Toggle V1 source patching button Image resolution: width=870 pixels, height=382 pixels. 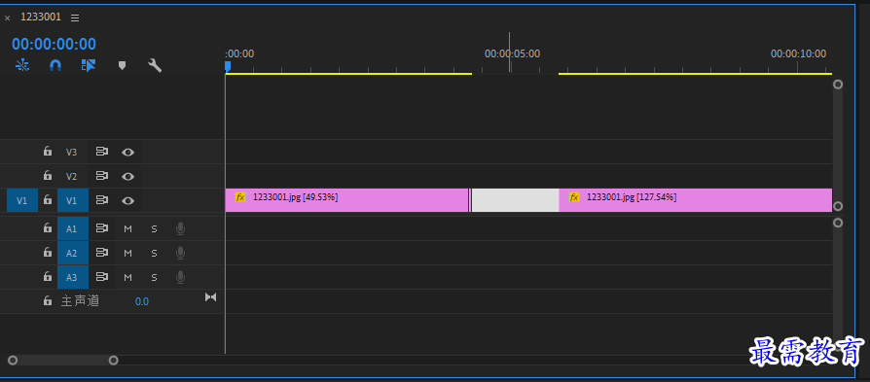[22, 200]
